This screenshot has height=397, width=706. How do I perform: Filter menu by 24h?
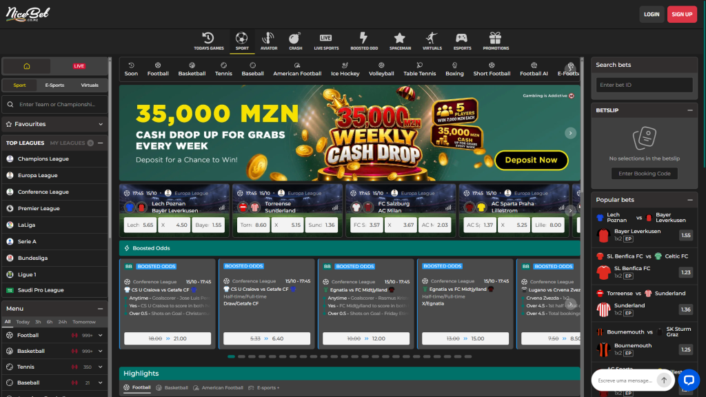[62, 322]
